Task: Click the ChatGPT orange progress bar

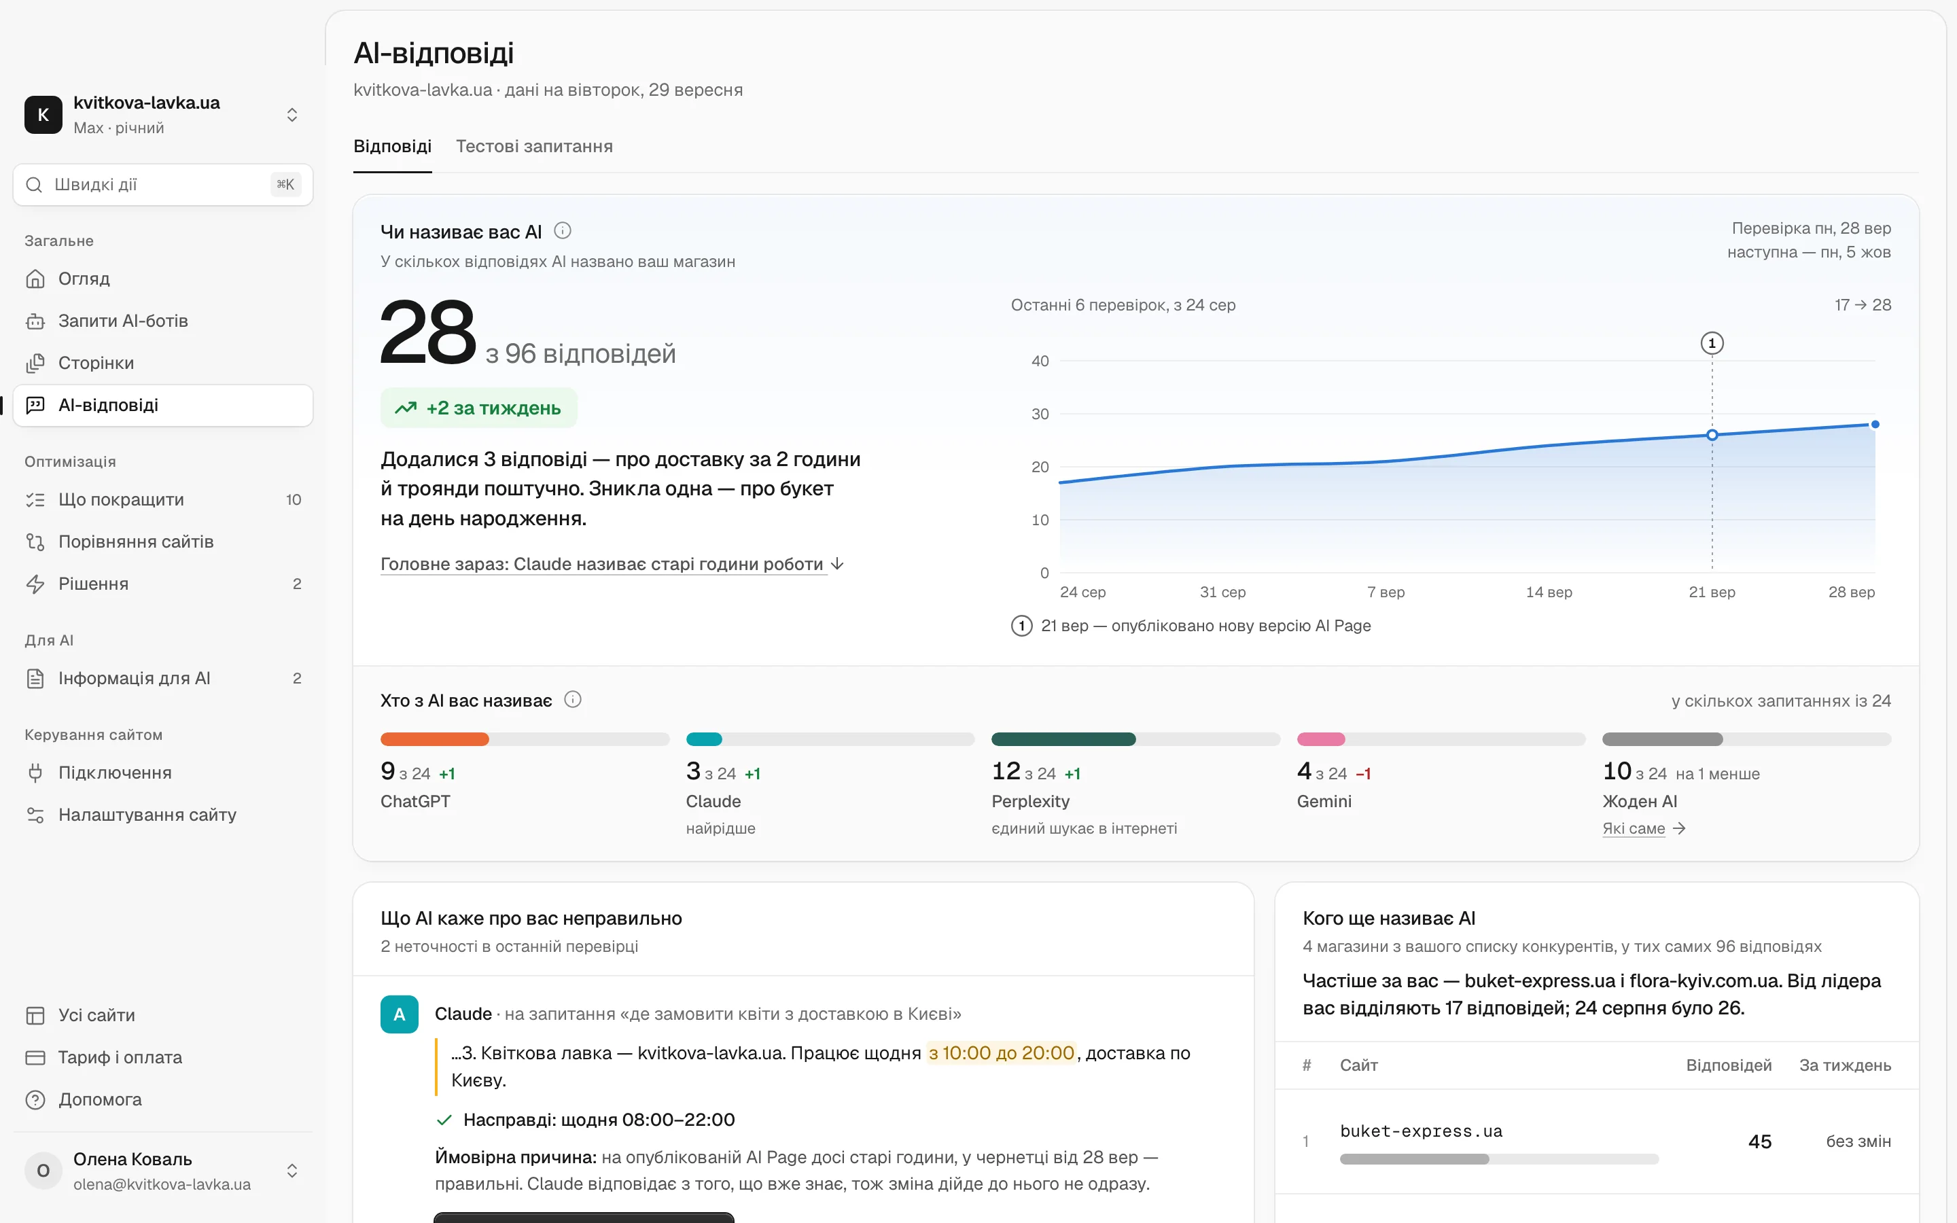Action: (x=435, y=739)
